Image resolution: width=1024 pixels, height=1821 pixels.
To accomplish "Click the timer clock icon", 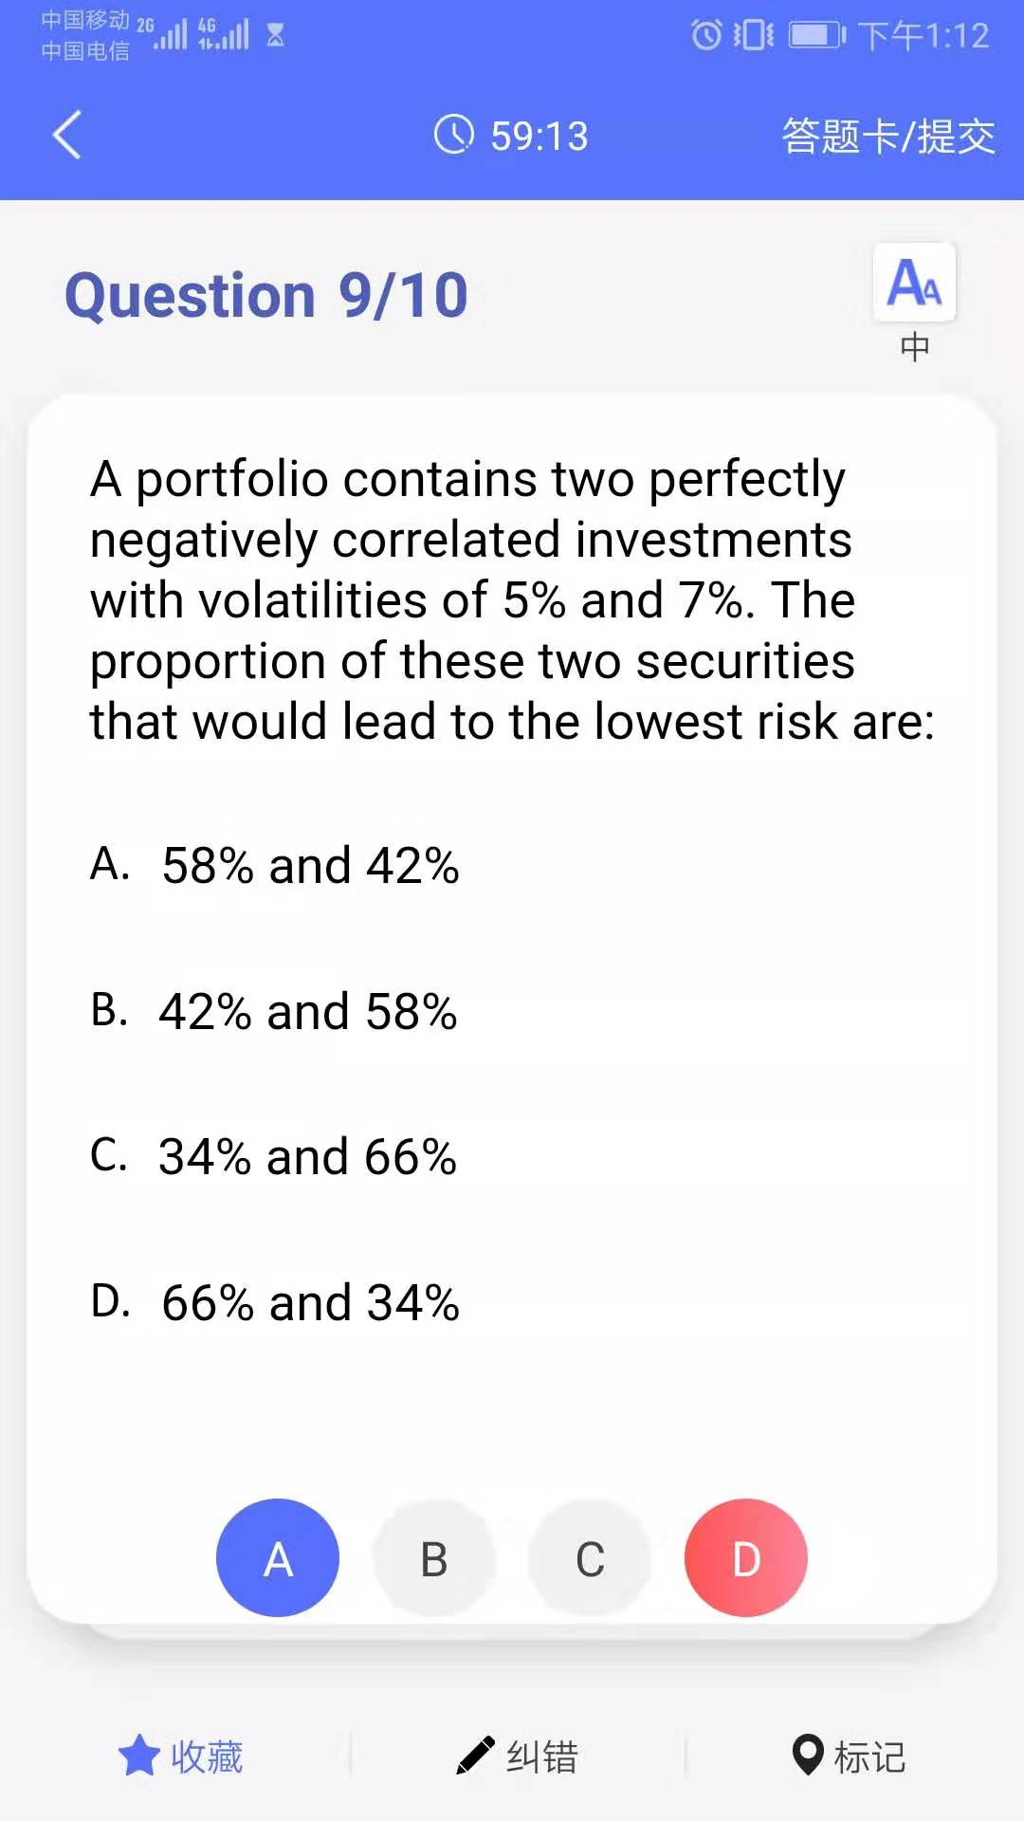I will tap(454, 135).
